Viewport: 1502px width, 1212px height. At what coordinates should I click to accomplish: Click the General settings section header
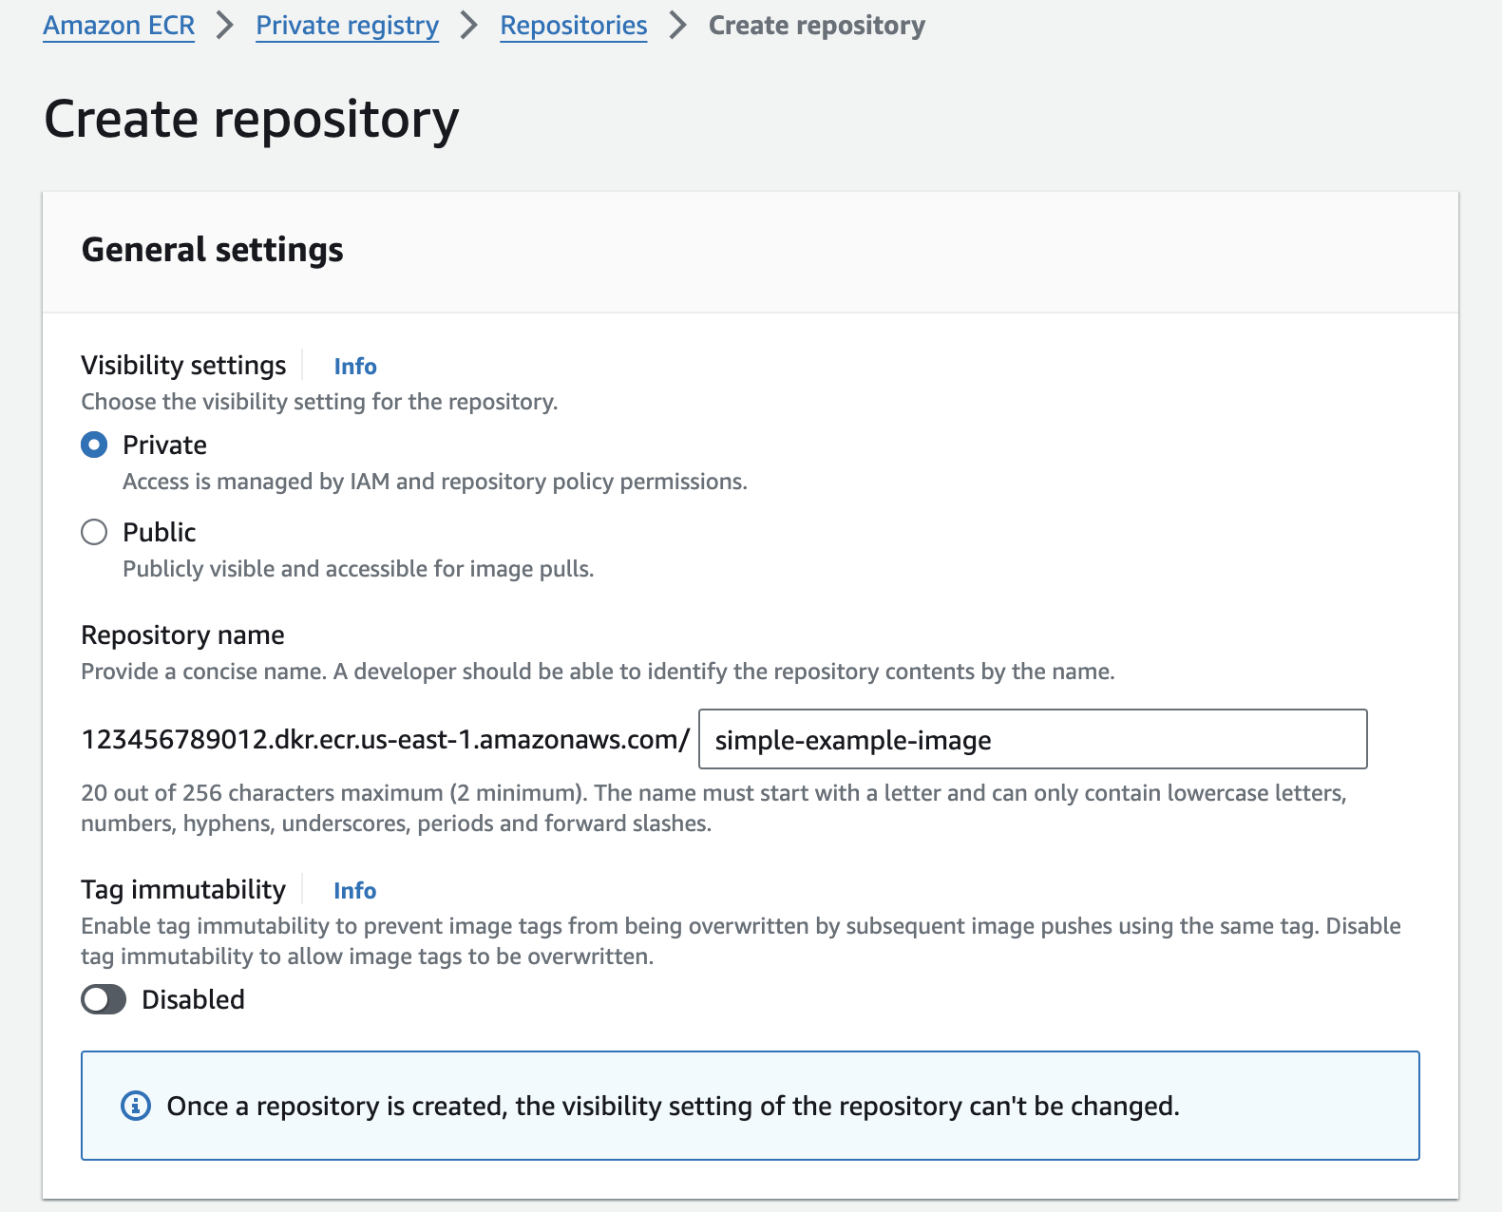[x=213, y=250]
